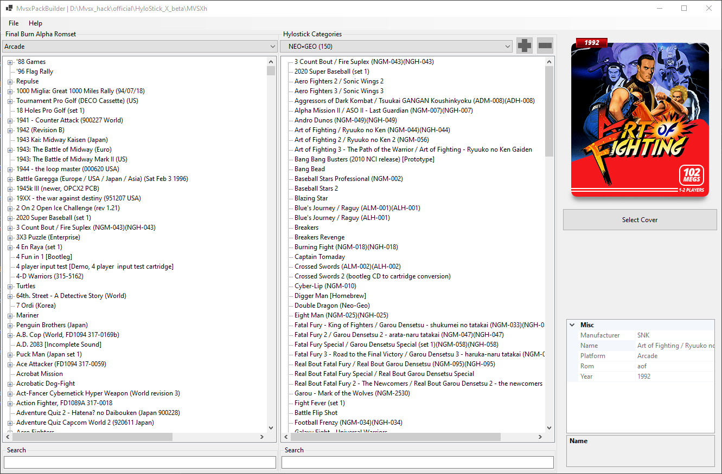
Task: Click the minus remove category icon
Action: tap(545, 46)
